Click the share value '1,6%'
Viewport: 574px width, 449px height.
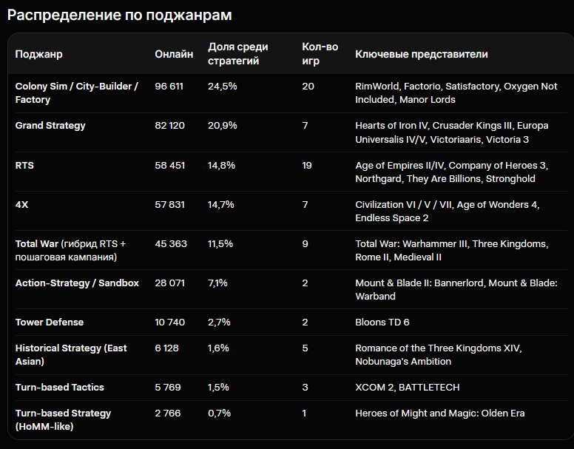click(218, 348)
